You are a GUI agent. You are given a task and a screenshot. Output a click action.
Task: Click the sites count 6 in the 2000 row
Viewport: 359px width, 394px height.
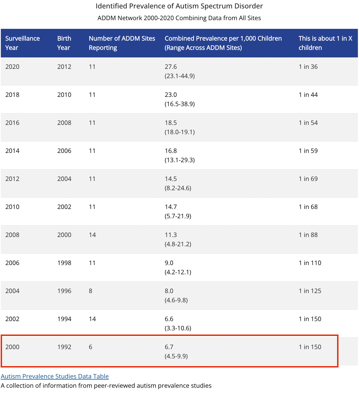(x=91, y=347)
